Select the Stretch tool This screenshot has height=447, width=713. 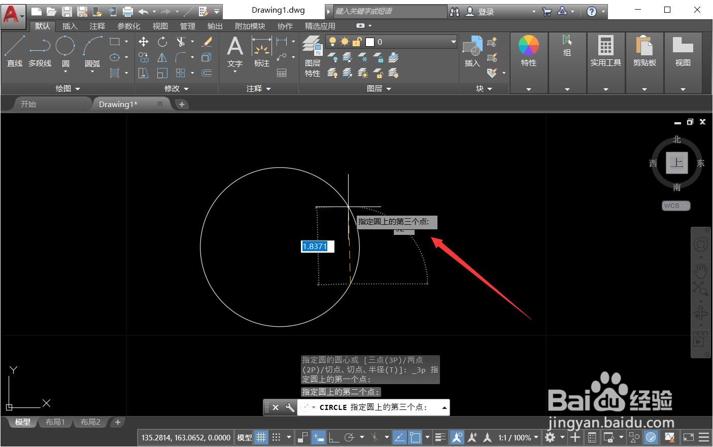(144, 73)
